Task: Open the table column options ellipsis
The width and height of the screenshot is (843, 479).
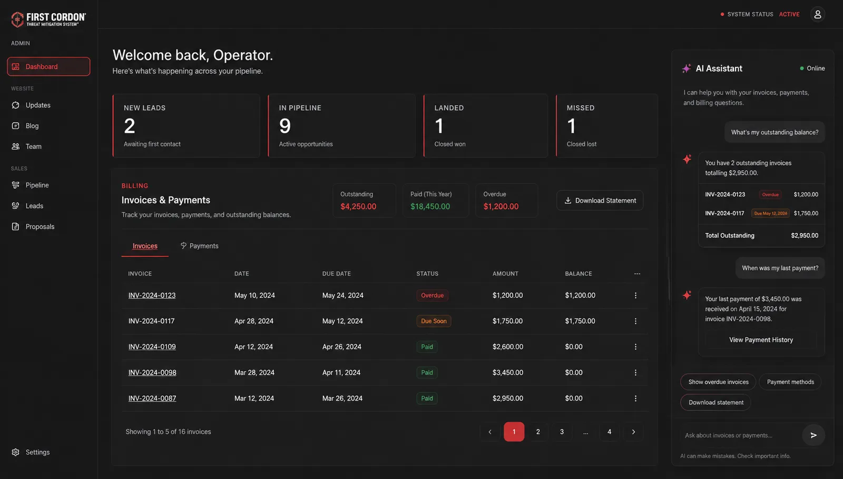Action: 637,274
